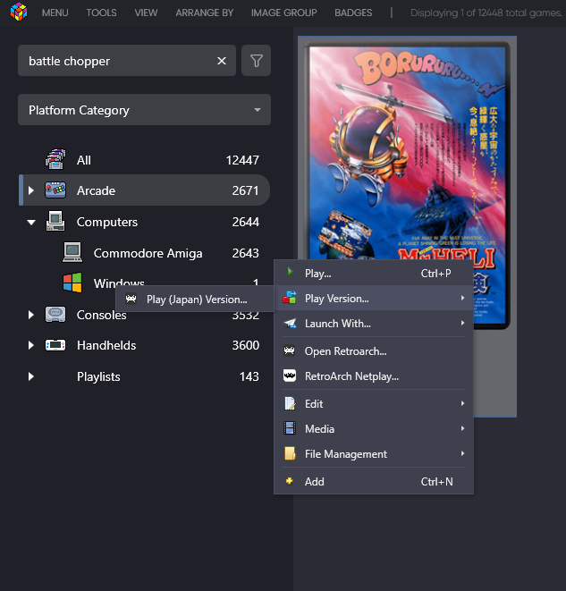Screen dimensions: 566x591
Task: Click the File Management folder icon
Action: pyautogui.click(x=290, y=453)
